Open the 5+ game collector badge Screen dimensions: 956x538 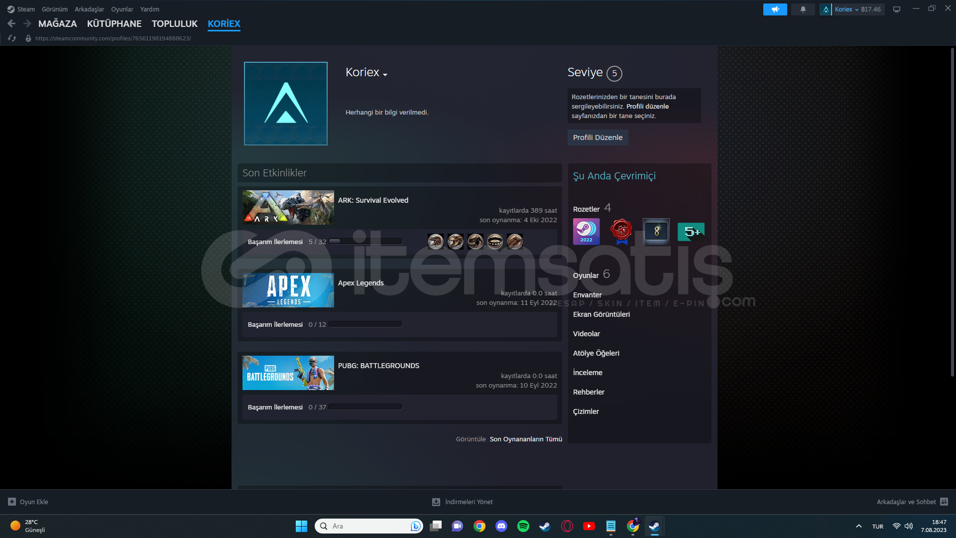[691, 232]
